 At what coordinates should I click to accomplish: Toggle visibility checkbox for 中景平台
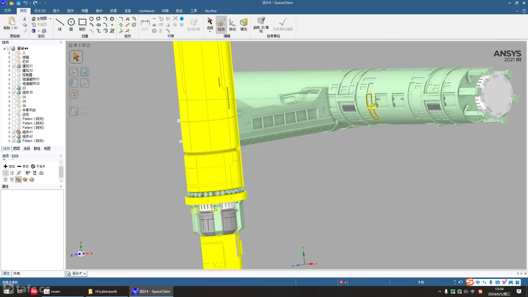(14, 110)
